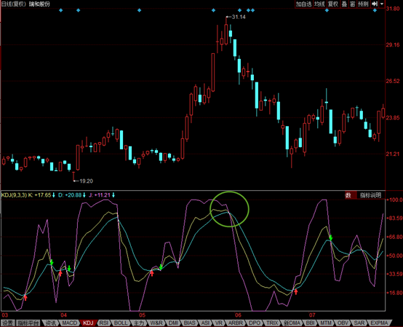Click the down arrow next to J value
Screen dimensions: 403x327
point(113,195)
